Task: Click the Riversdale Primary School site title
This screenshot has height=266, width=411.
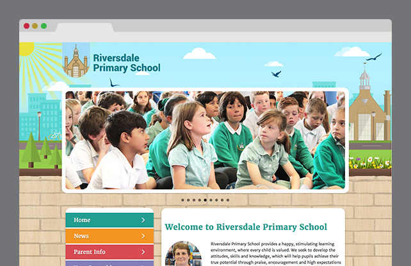Action: click(x=126, y=63)
